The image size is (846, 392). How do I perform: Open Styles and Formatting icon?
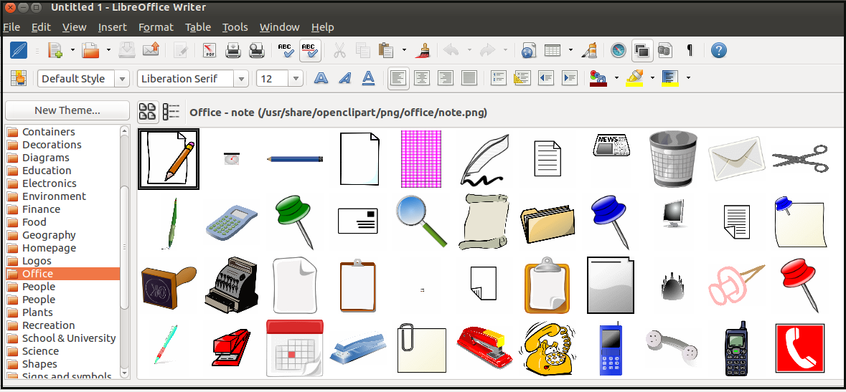[19, 78]
